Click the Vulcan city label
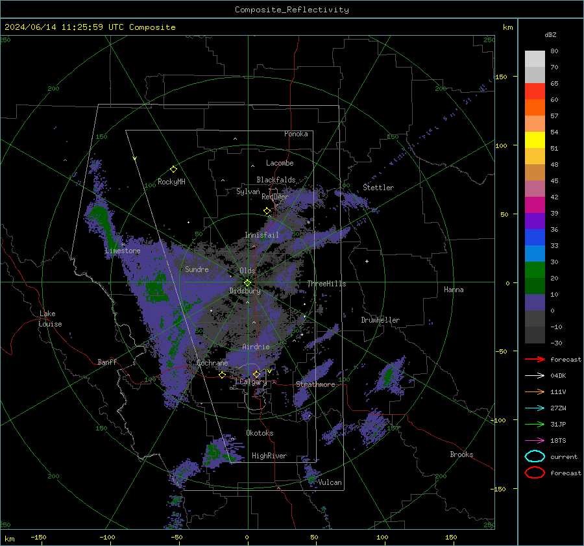The width and height of the screenshot is (584, 546). 330,482
